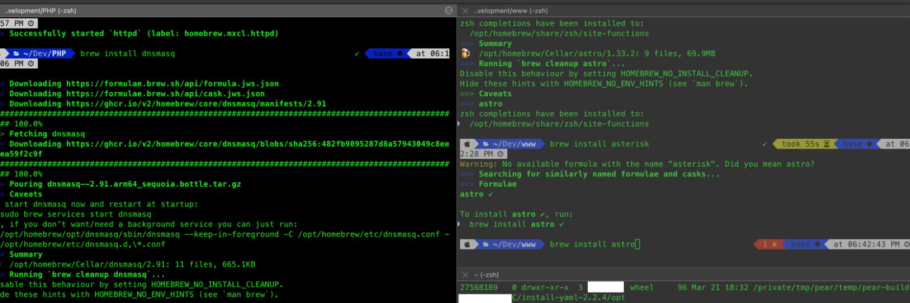Click the cursor after typed 'brew install astro'

(638, 244)
